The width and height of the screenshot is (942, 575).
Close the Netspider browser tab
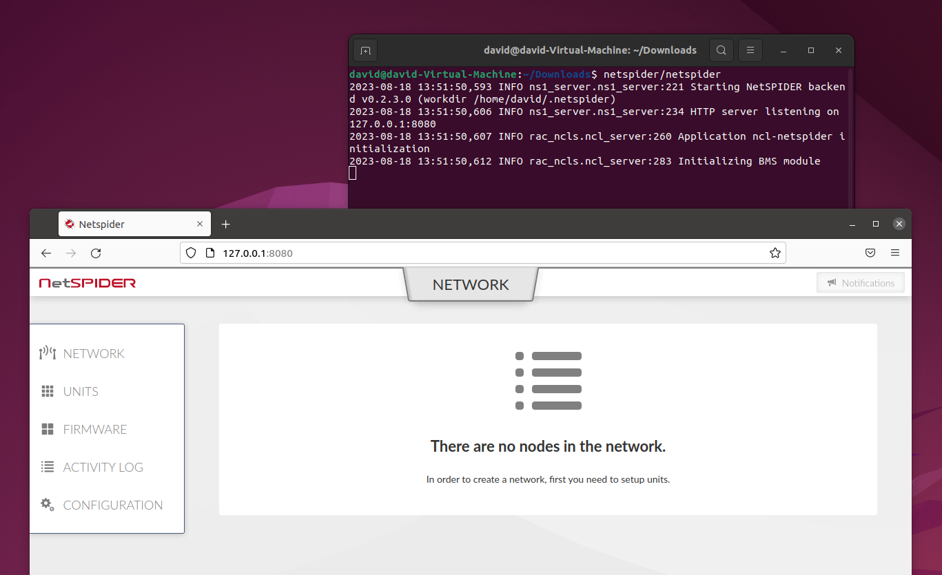[201, 224]
